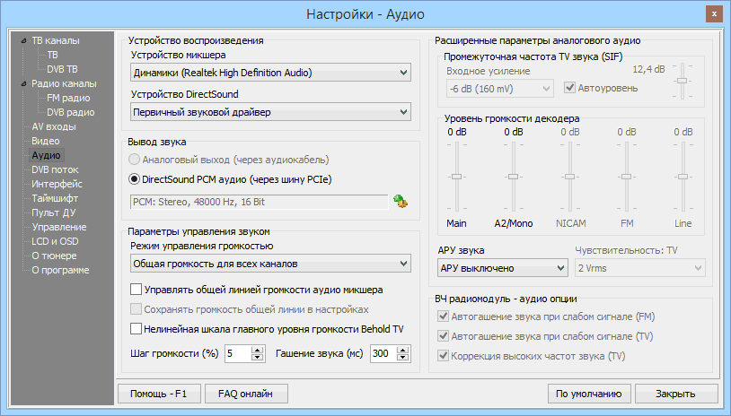Increase the volume step spinner value

point(260,350)
